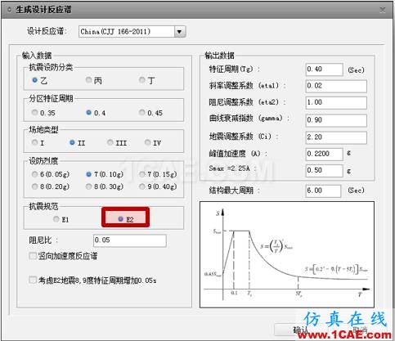Viewport: 395px width, 341px height.
Task: Select the 丁 seismic fortification category
Action: point(142,80)
